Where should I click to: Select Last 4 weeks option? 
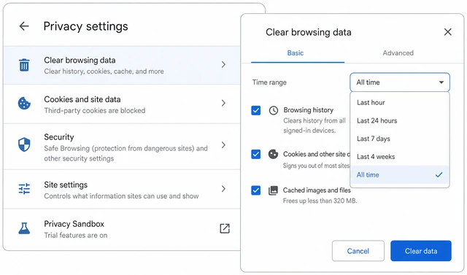point(400,157)
